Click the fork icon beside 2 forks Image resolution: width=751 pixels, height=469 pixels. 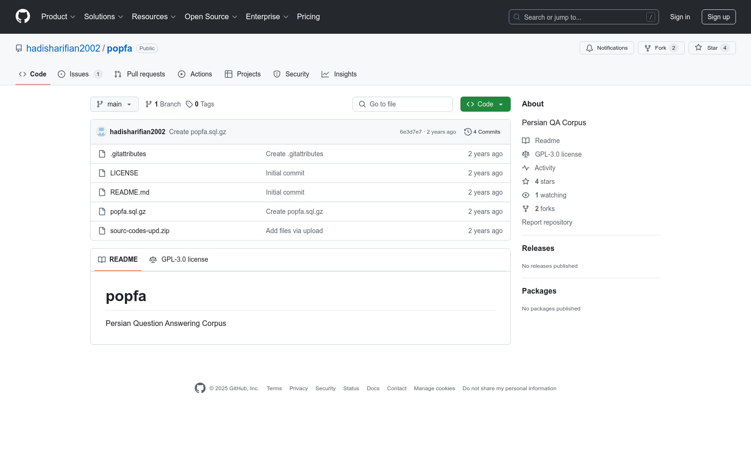click(526, 209)
